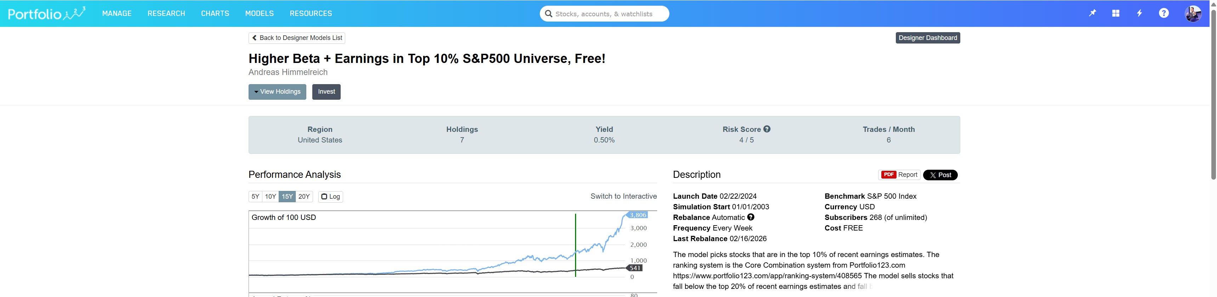Switch to Interactive chart
This screenshot has width=1217, height=297.
pyautogui.click(x=623, y=196)
